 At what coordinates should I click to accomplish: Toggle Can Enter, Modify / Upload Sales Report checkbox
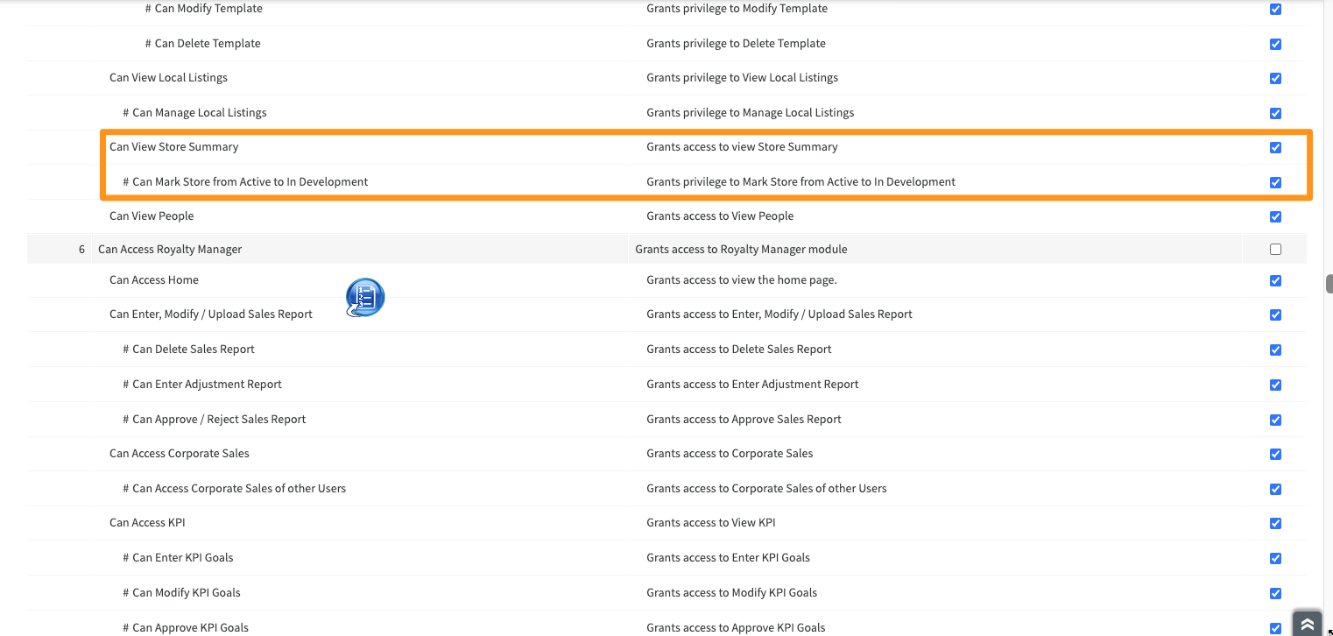(x=1275, y=314)
